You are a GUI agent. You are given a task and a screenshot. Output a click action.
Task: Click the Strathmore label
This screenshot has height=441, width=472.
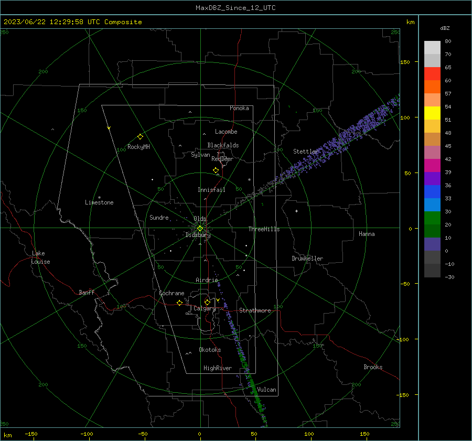click(x=255, y=310)
